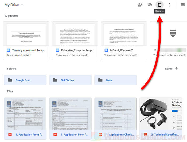Click the Name sort option
The image size is (187, 142).
pyautogui.click(x=169, y=69)
